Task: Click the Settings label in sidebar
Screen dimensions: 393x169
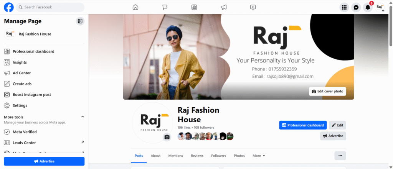Action: pos(20,105)
